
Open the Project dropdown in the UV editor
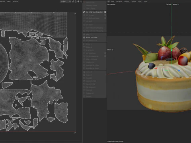pyautogui.click(x=66, y=2)
